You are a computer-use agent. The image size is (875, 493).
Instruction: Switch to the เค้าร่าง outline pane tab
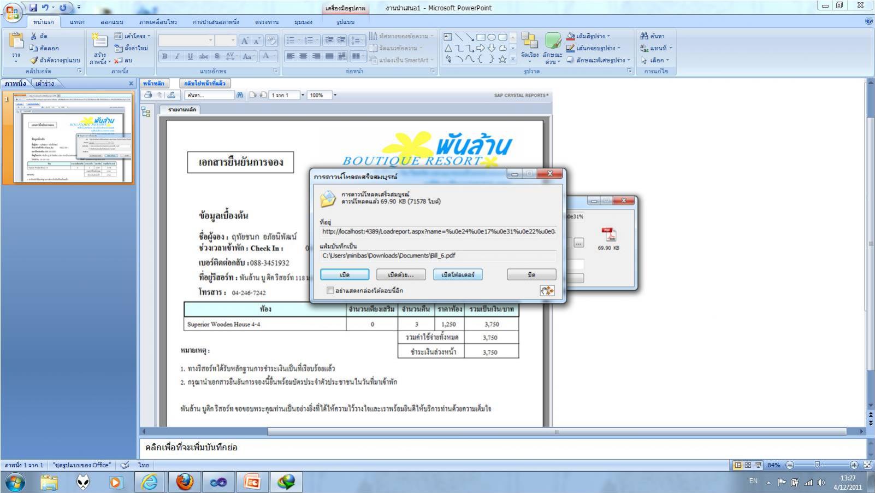45,84
